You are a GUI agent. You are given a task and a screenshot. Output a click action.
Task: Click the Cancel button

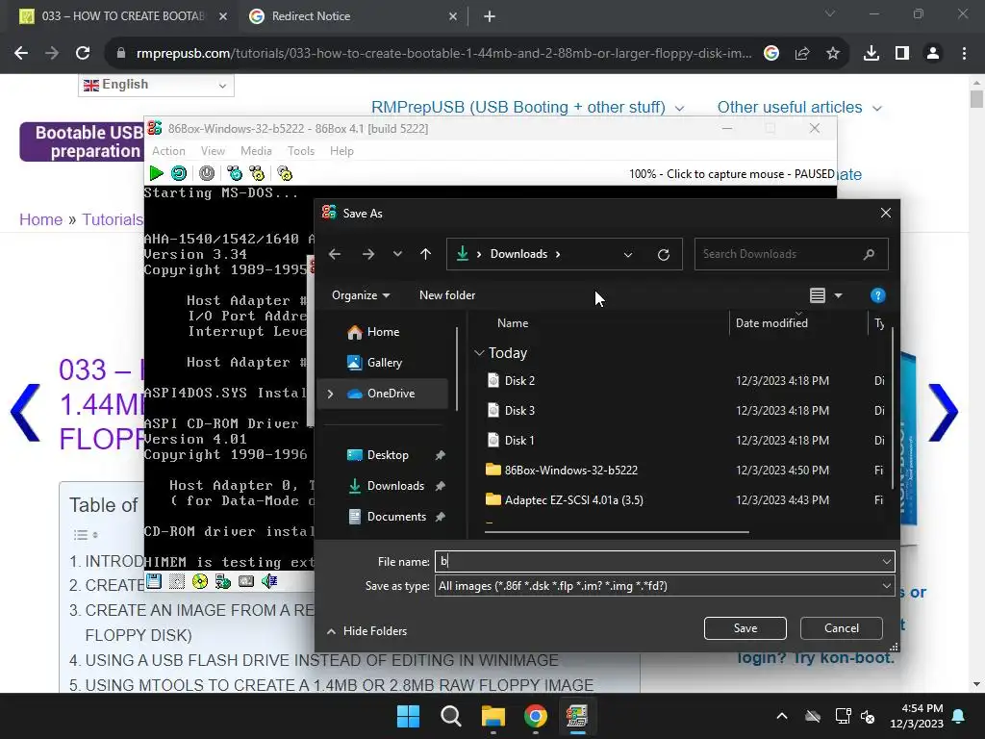pyautogui.click(x=841, y=627)
